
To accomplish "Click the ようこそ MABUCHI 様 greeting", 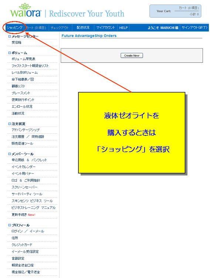I will pyautogui.click(x=163, y=28).
